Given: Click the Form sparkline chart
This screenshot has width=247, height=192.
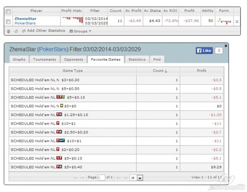Looking at the screenshot, I should click(x=224, y=21).
